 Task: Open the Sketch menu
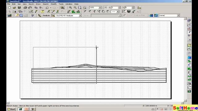(45, 4)
